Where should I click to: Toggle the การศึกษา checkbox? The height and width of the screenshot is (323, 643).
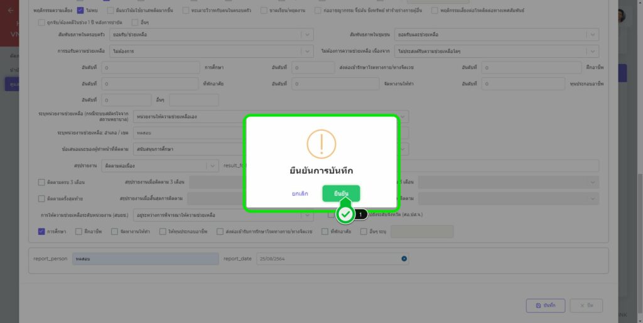[41, 231]
